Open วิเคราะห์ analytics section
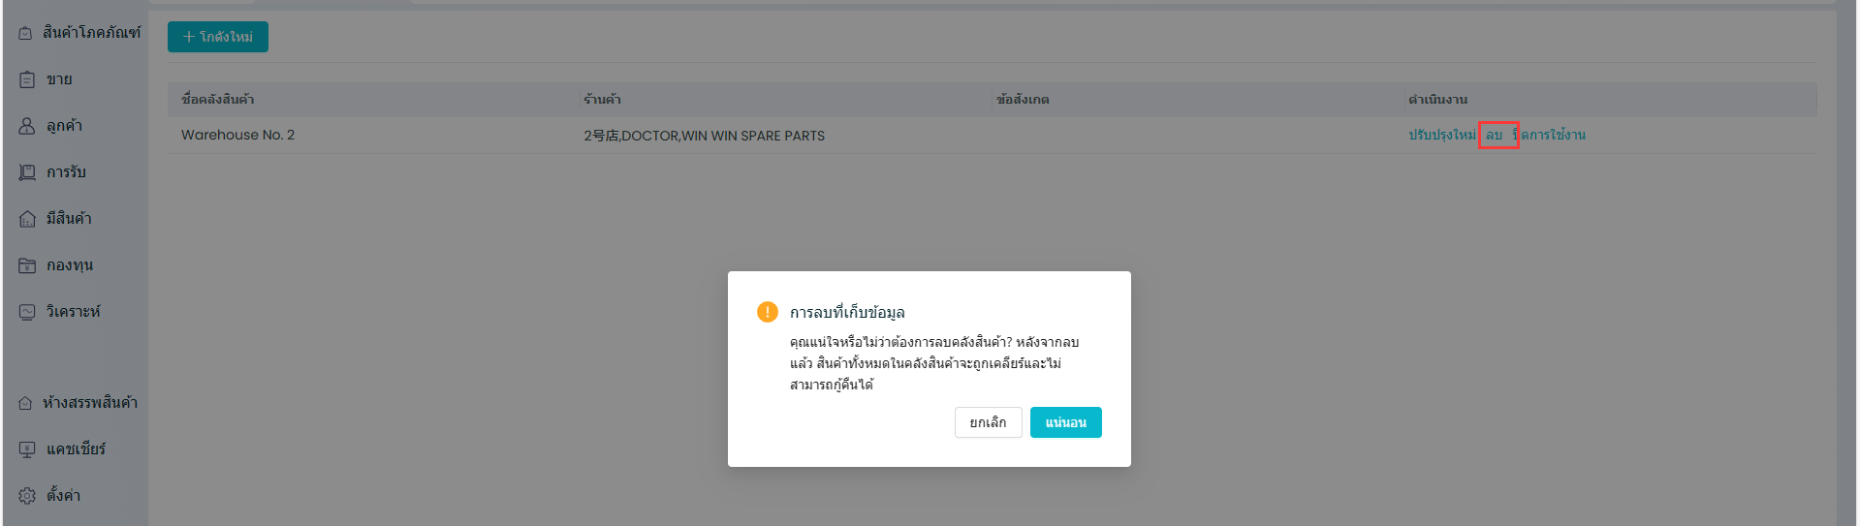 pos(73,312)
